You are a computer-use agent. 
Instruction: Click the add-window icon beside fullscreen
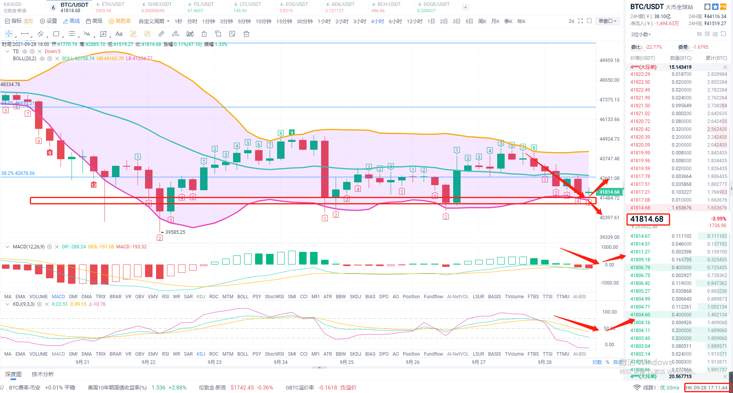click(589, 21)
